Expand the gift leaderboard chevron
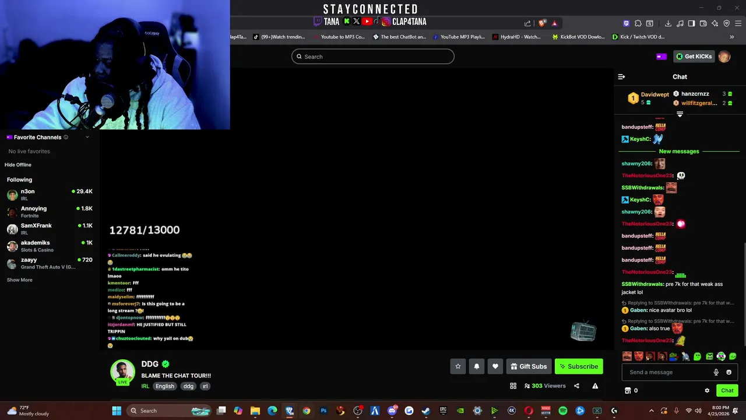This screenshot has width=746, height=420. (680, 115)
